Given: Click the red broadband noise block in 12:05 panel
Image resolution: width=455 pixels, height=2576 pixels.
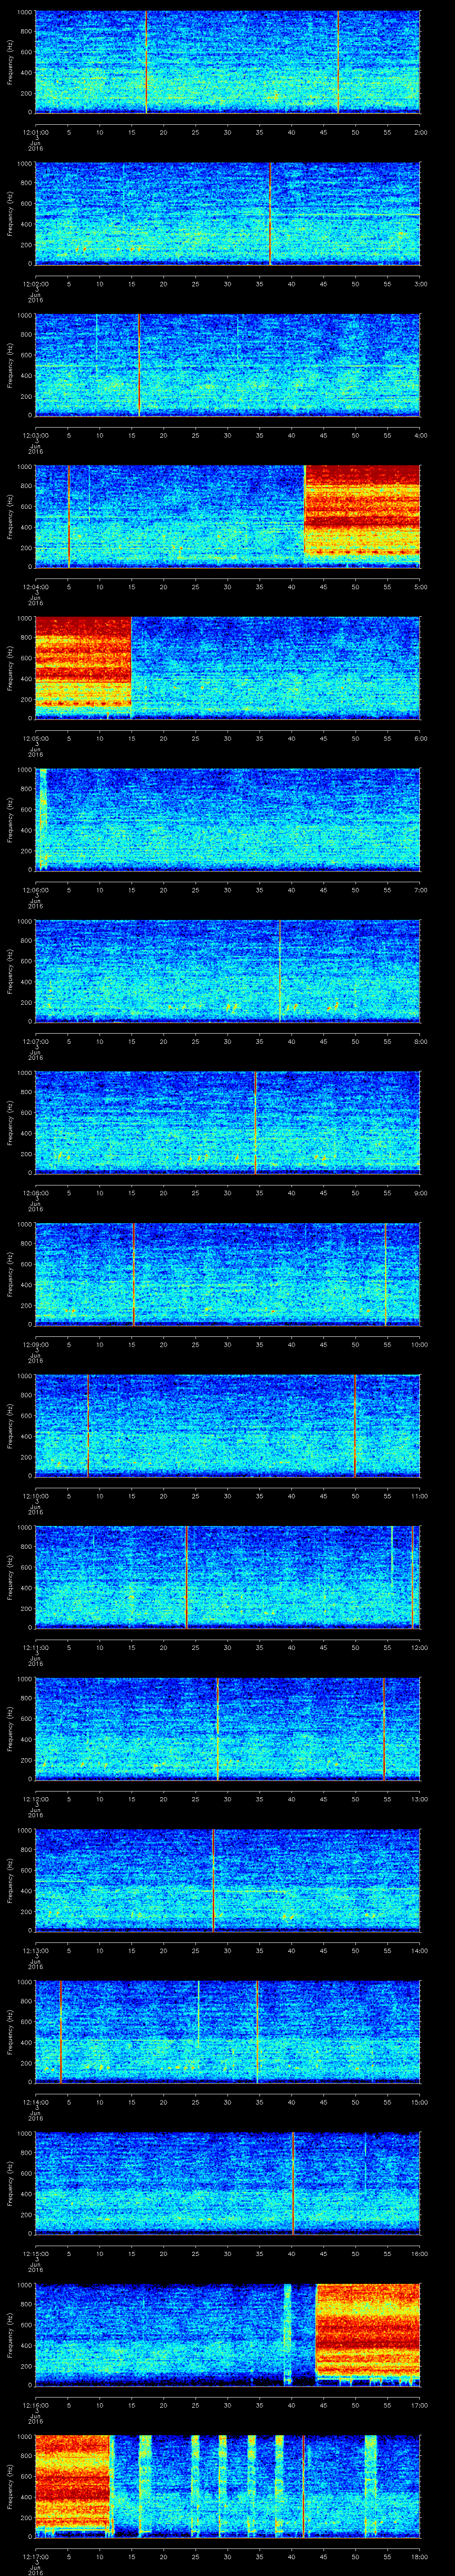Looking at the screenshot, I should 83,668.
